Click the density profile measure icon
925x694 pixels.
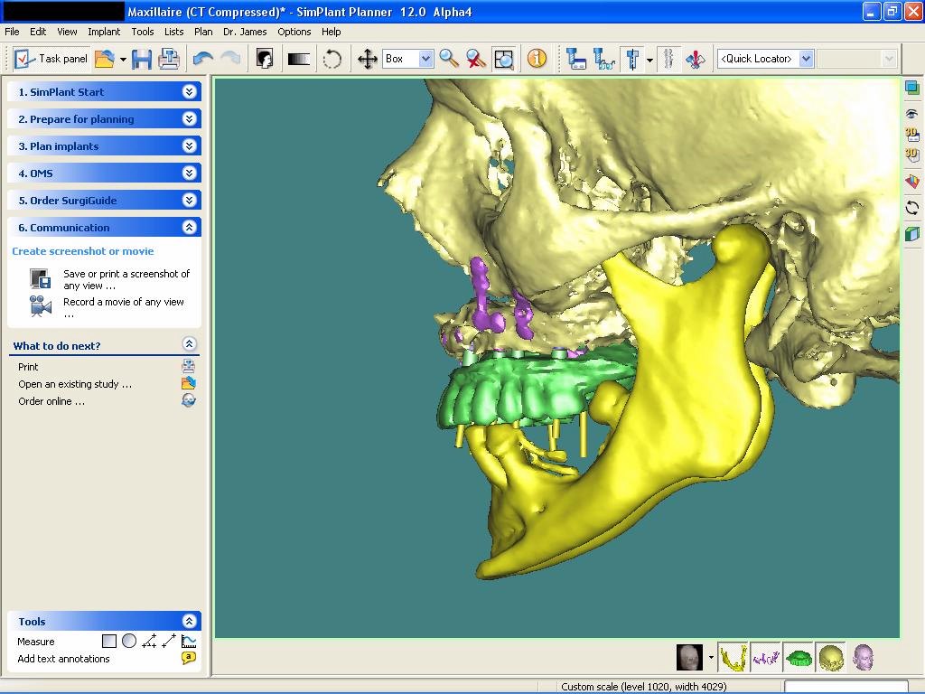189,641
